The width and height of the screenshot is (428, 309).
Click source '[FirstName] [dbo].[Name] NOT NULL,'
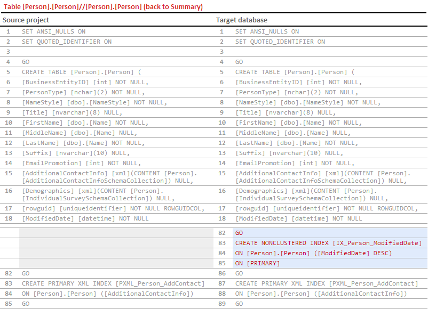pos(85,123)
